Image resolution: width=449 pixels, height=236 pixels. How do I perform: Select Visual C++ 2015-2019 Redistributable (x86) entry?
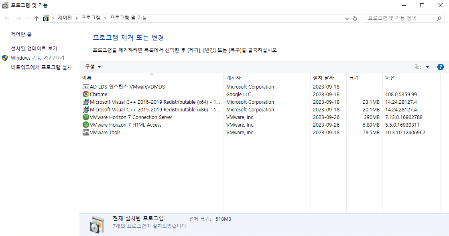click(x=155, y=109)
